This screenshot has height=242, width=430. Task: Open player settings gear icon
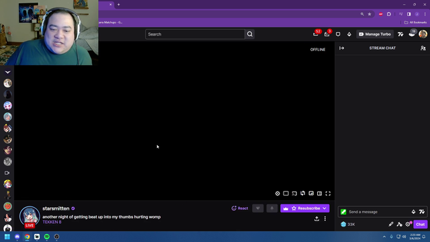pos(277,194)
